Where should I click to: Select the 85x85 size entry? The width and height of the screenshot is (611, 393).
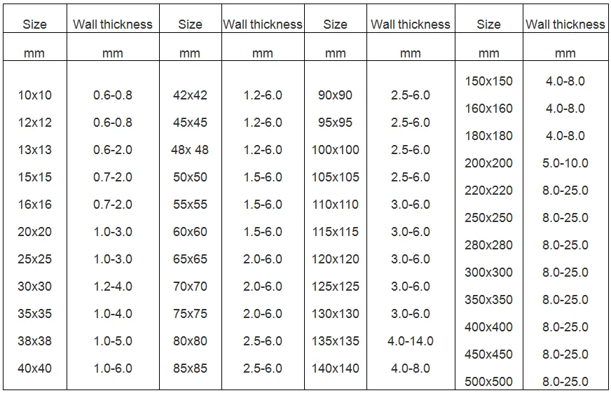tap(190, 368)
